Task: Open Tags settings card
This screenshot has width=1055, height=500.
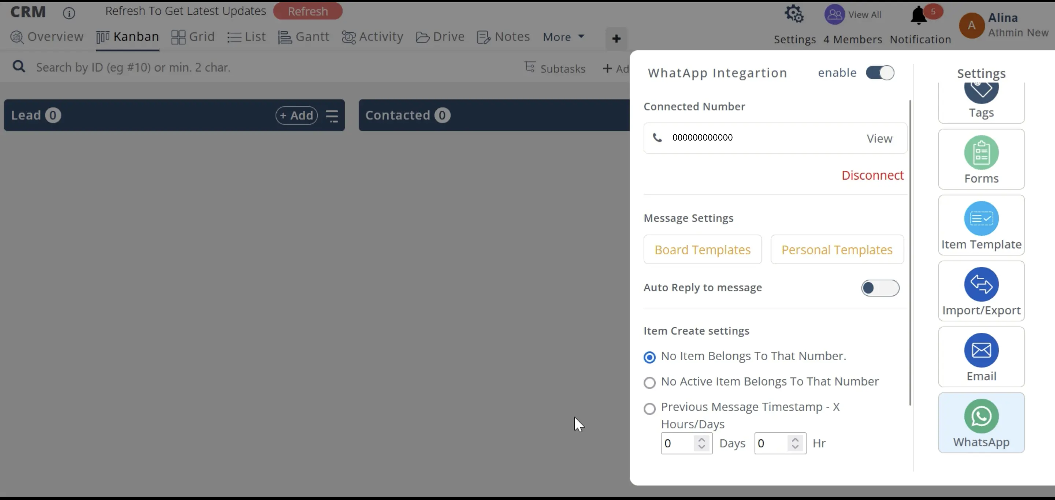Action: click(x=981, y=102)
